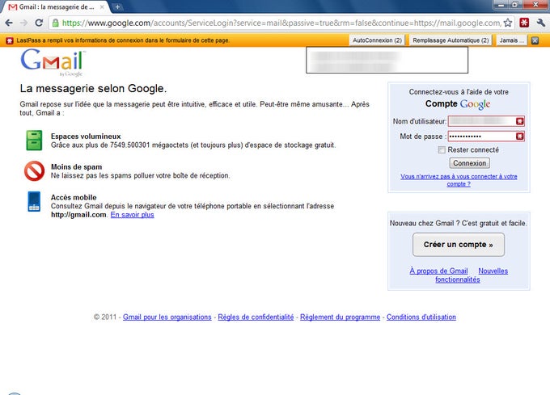
Task: Click the AutoConnexion (2) button
Action: pos(377,40)
